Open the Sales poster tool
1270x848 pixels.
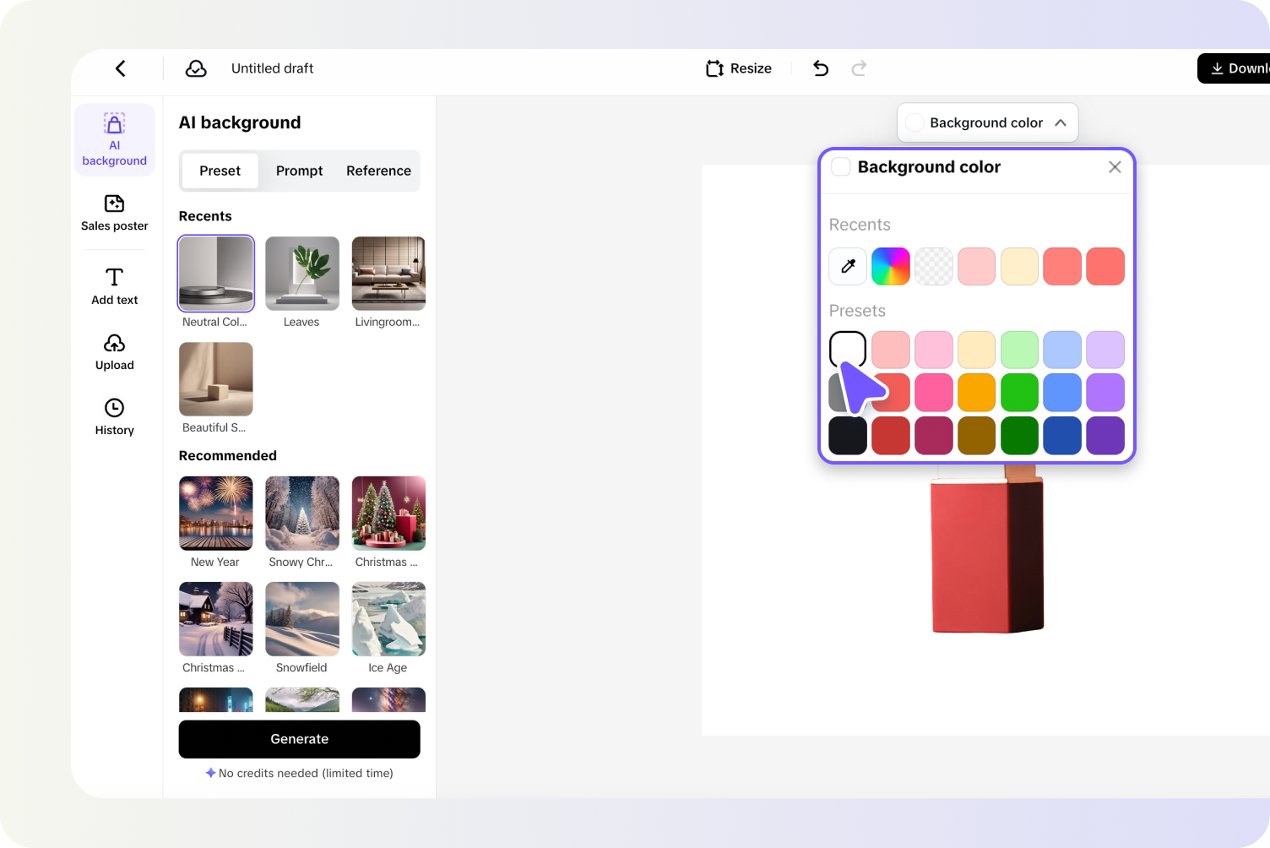(x=115, y=213)
